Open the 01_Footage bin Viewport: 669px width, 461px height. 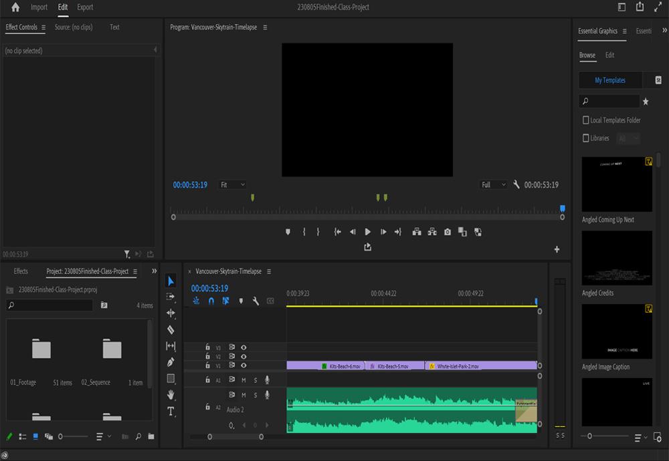click(x=41, y=349)
